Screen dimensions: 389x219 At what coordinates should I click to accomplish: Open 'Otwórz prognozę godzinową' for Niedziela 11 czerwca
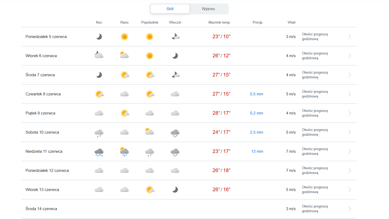[x=315, y=151]
